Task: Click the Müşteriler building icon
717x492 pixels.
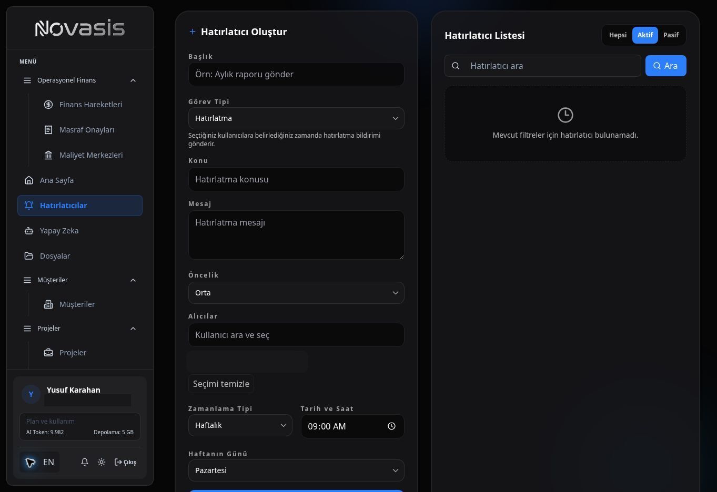Action: (x=48, y=304)
